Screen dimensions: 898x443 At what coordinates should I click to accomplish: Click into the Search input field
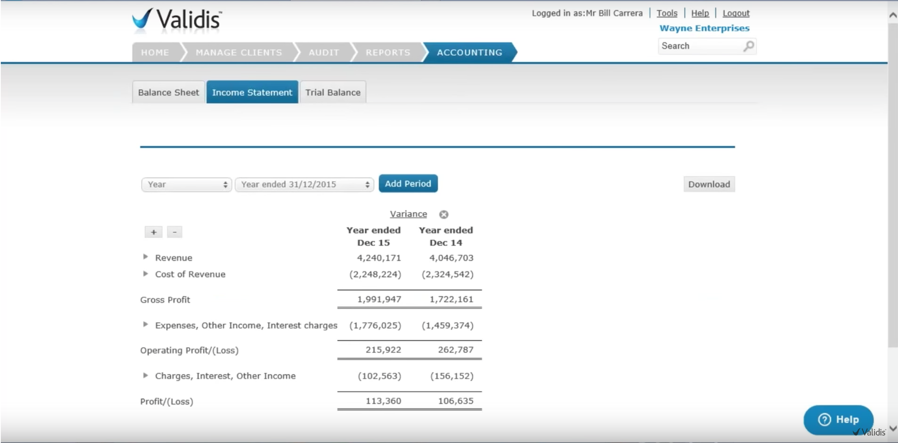699,46
